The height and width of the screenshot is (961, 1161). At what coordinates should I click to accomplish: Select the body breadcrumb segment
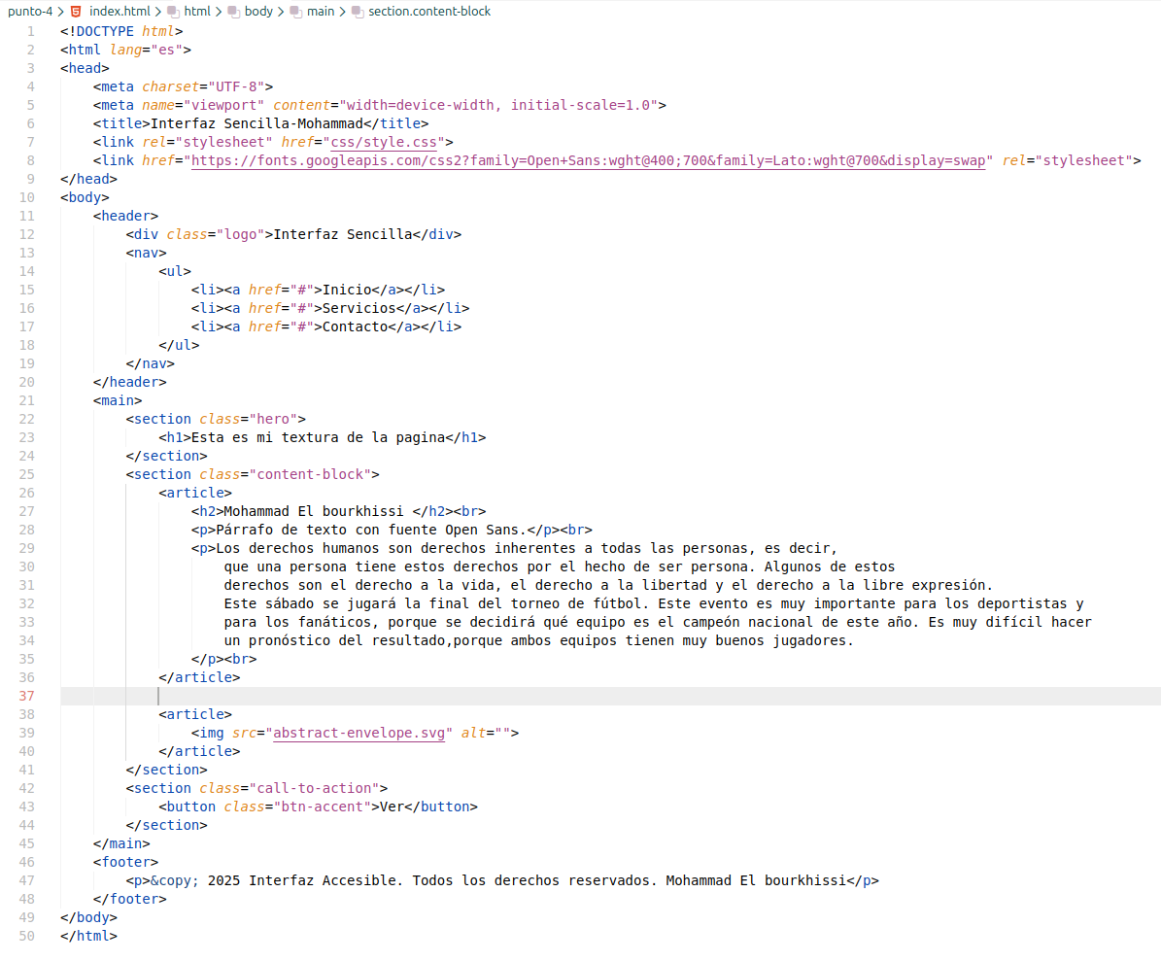(x=258, y=12)
